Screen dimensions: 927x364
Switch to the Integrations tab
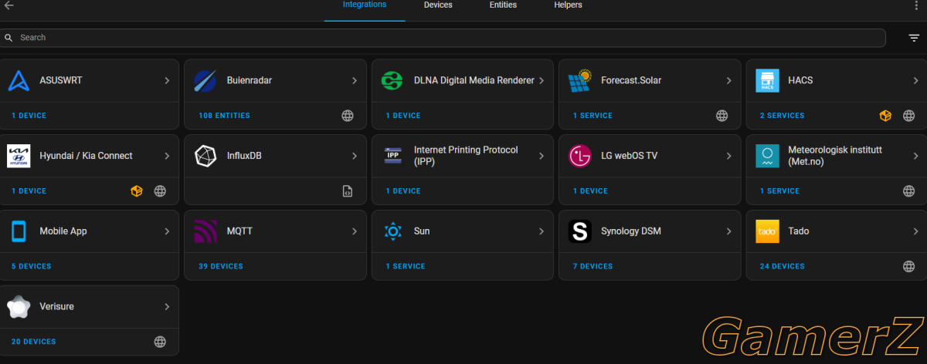pos(365,5)
